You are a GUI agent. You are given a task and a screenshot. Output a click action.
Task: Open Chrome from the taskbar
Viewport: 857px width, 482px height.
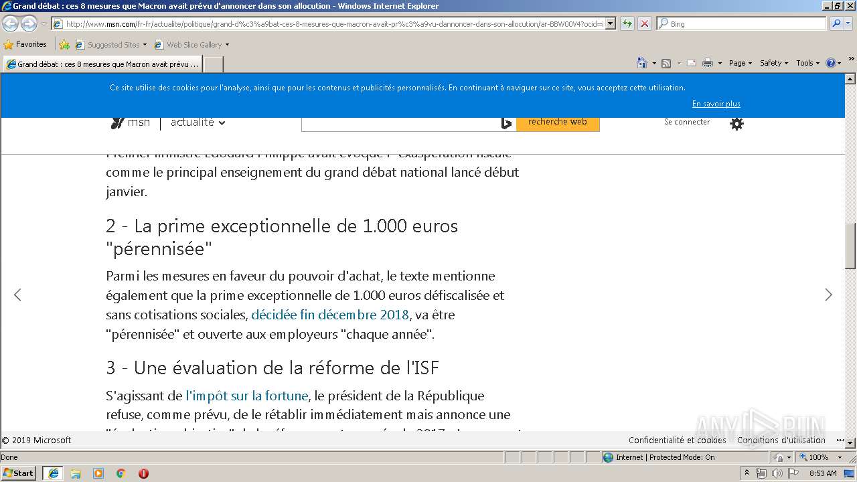tap(121, 473)
